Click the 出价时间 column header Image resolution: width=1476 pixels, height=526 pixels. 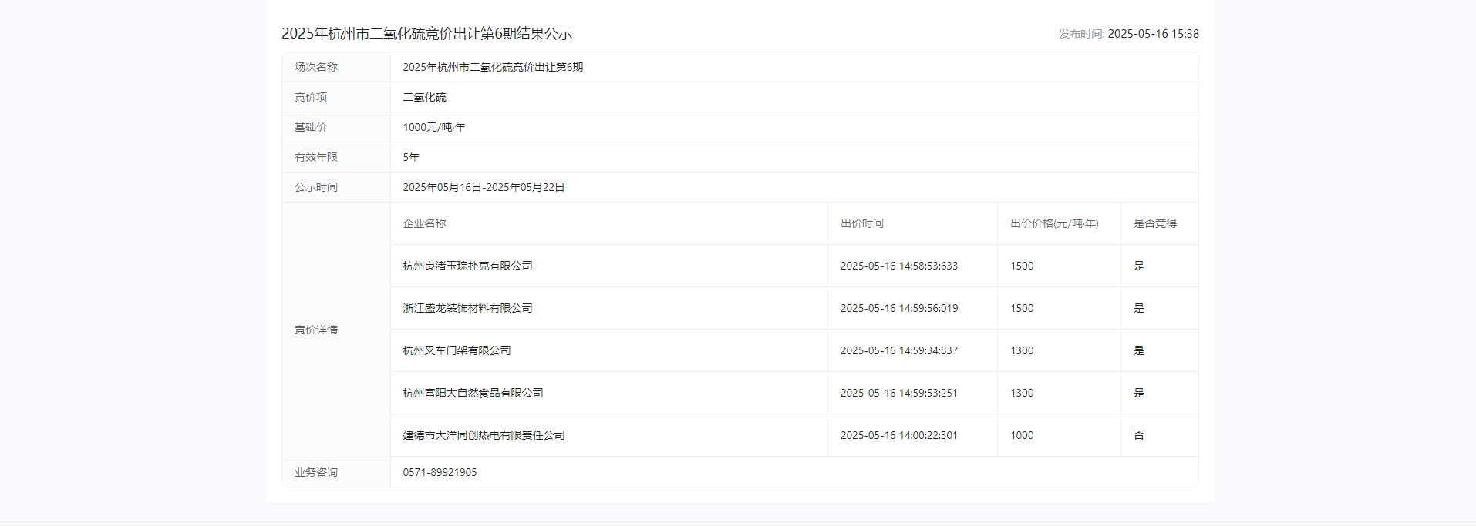coord(862,223)
